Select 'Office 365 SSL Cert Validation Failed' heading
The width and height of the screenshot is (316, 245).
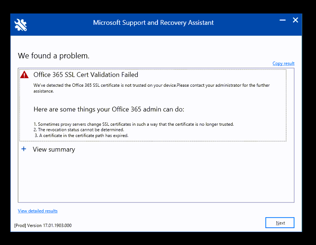(x=86, y=75)
